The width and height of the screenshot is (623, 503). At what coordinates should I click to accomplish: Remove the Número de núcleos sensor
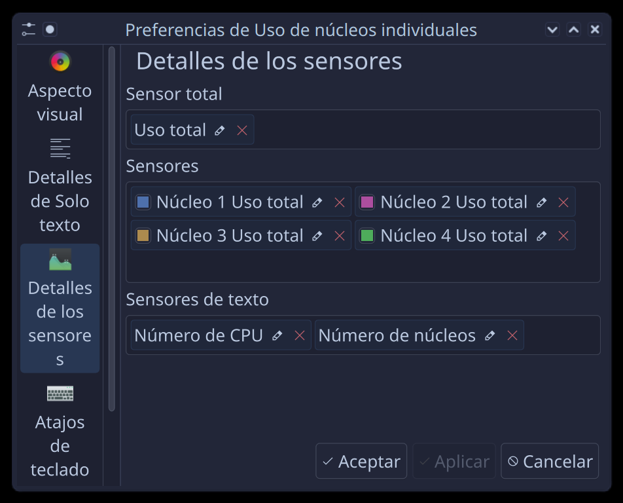click(512, 335)
